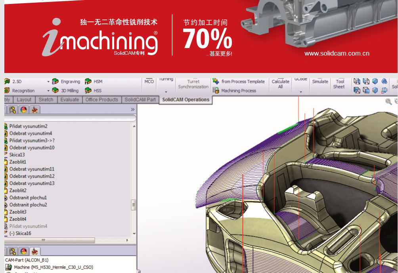Select Odstranit plochu1
Viewport: 398px width, 273px height.
tap(28, 198)
